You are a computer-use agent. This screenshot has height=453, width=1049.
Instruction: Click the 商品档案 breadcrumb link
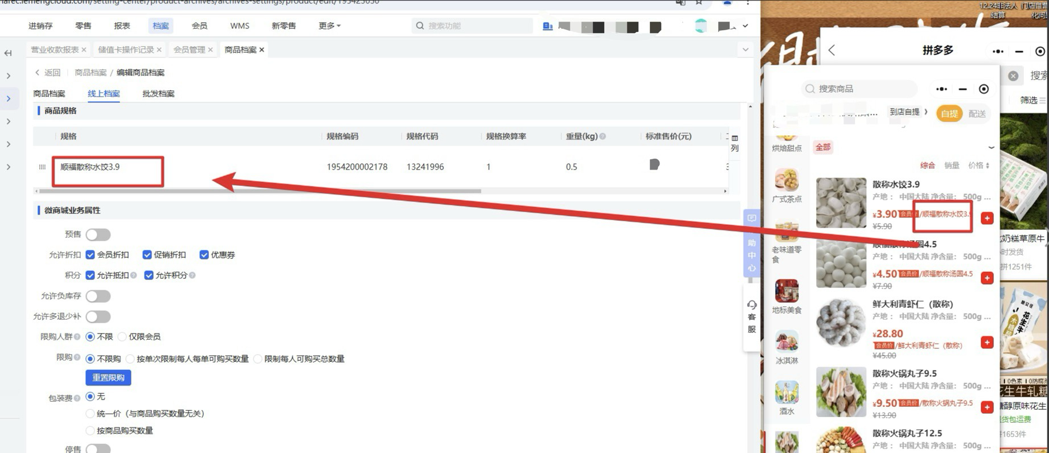point(91,72)
